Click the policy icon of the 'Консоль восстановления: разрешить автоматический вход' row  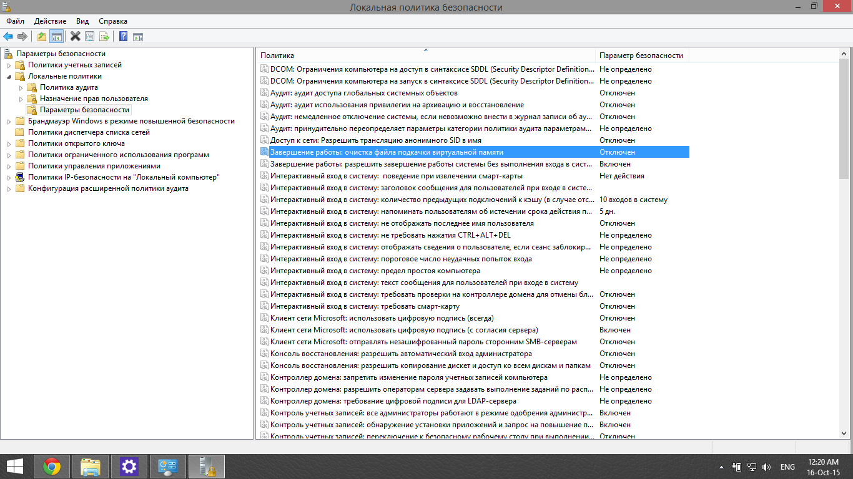264,354
